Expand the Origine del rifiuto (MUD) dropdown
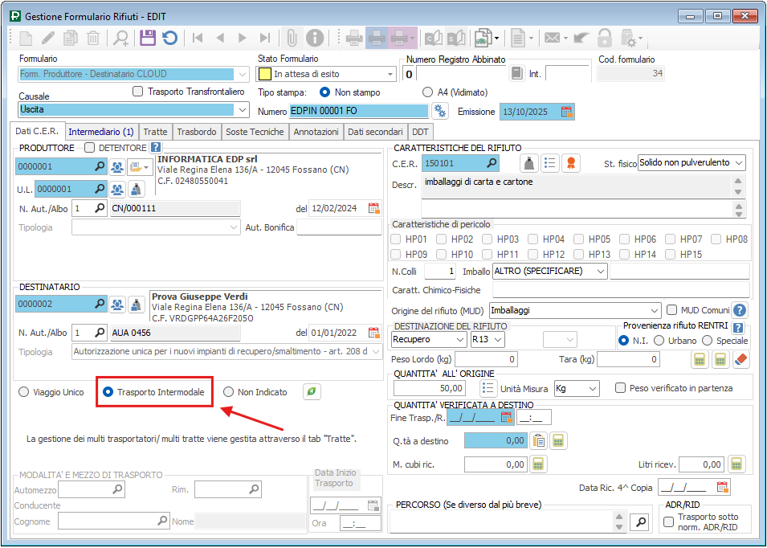This screenshot has height=548, width=767. (654, 310)
